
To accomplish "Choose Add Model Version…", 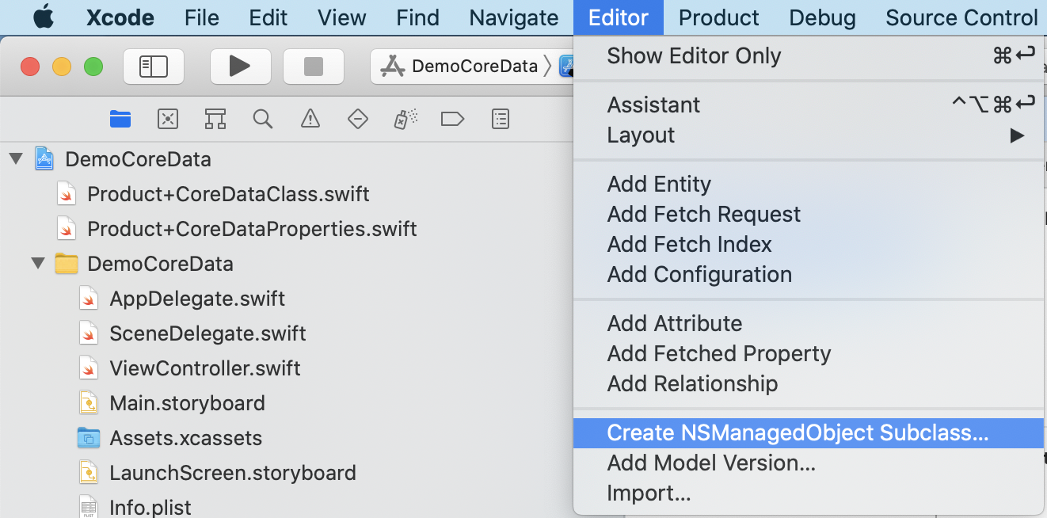I will [809, 463].
